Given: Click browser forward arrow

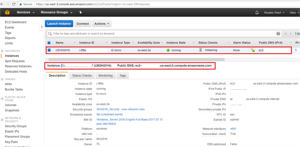Looking at the screenshot, I should (x=8, y=4).
